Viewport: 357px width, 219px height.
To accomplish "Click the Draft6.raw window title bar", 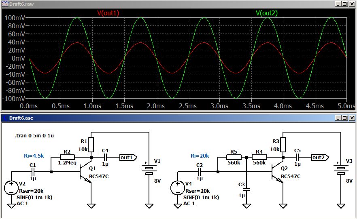I will coord(178,4).
